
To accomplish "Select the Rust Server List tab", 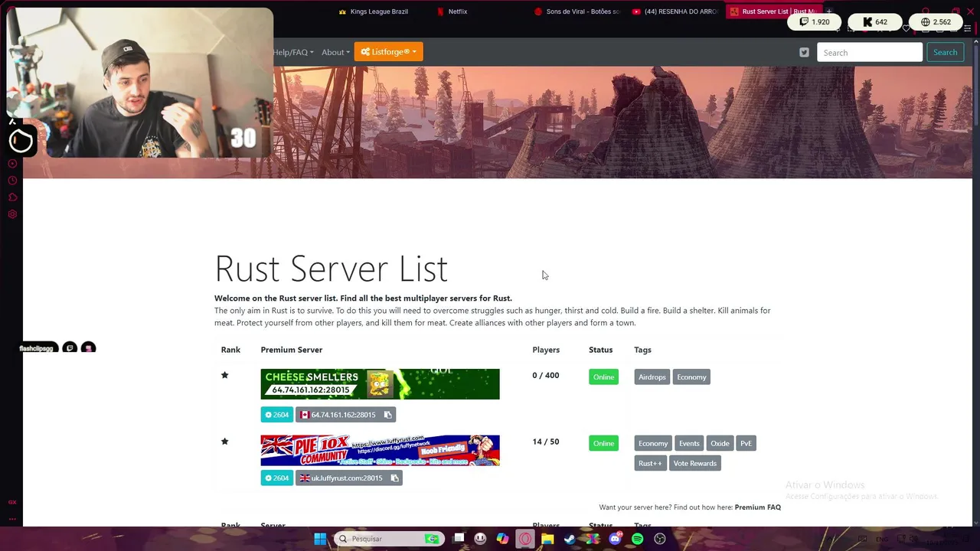I will [773, 11].
